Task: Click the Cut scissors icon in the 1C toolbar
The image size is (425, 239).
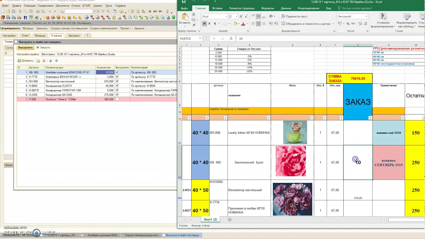Action: pos(20,11)
